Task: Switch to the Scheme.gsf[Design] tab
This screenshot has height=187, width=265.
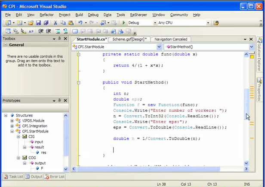Action: [x=129, y=39]
